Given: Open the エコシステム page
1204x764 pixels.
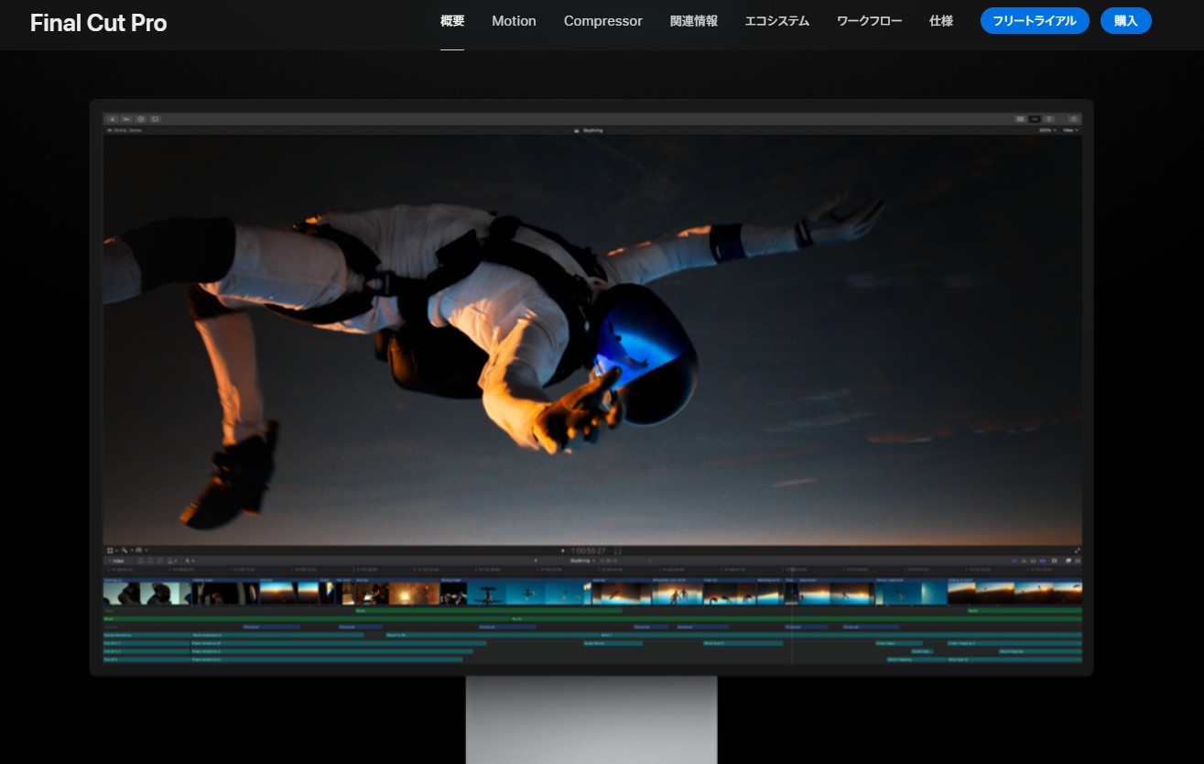Looking at the screenshot, I should point(776,21).
